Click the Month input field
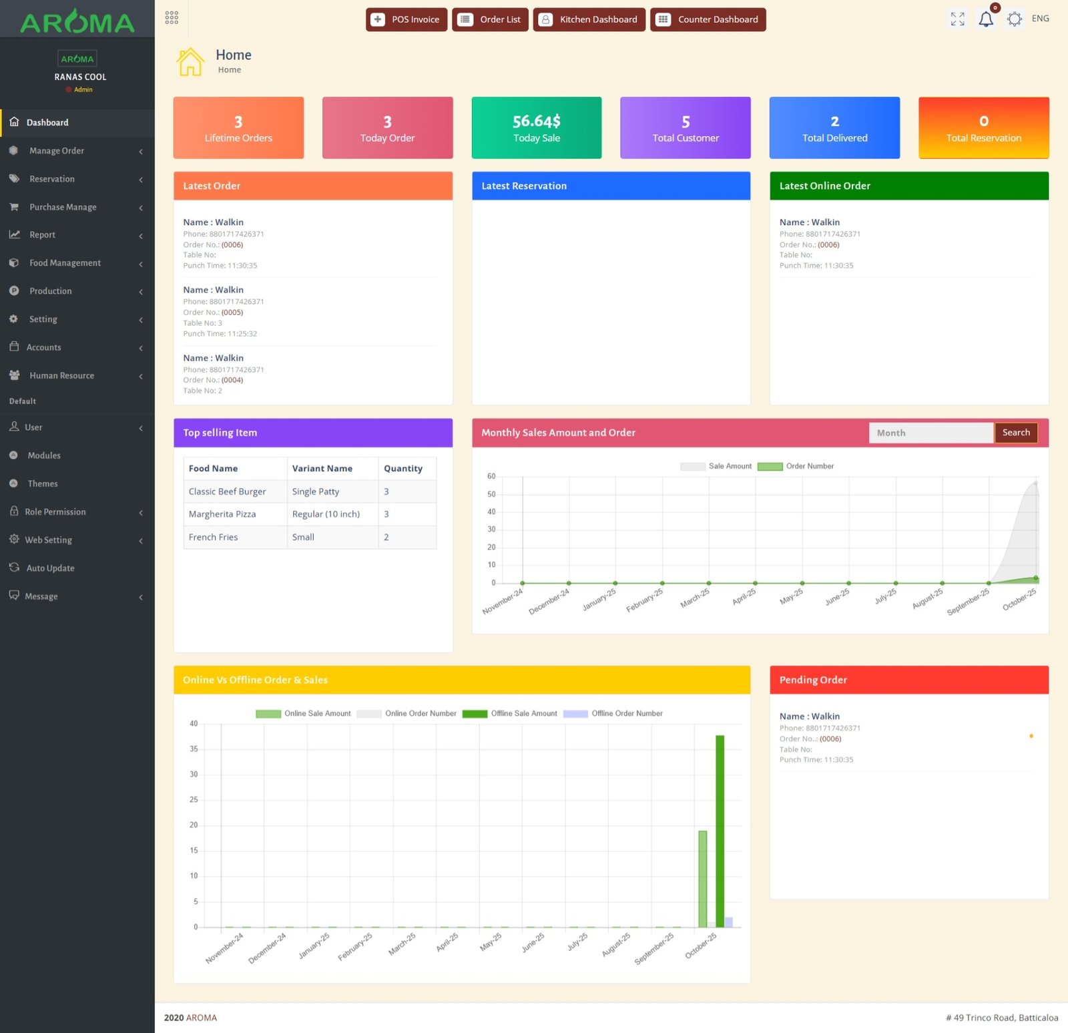This screenshot has width=1068, height=1033. click(930, 433)
